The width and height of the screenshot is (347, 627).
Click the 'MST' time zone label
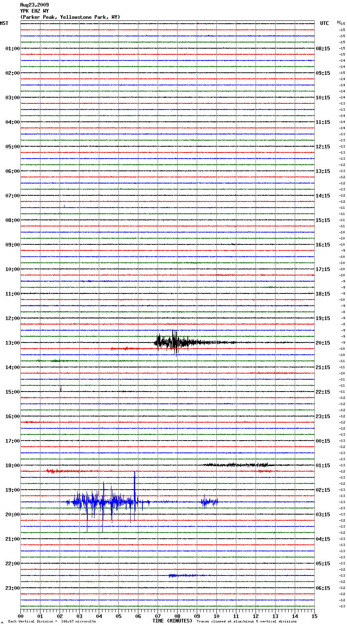click(x=4, y=23)
